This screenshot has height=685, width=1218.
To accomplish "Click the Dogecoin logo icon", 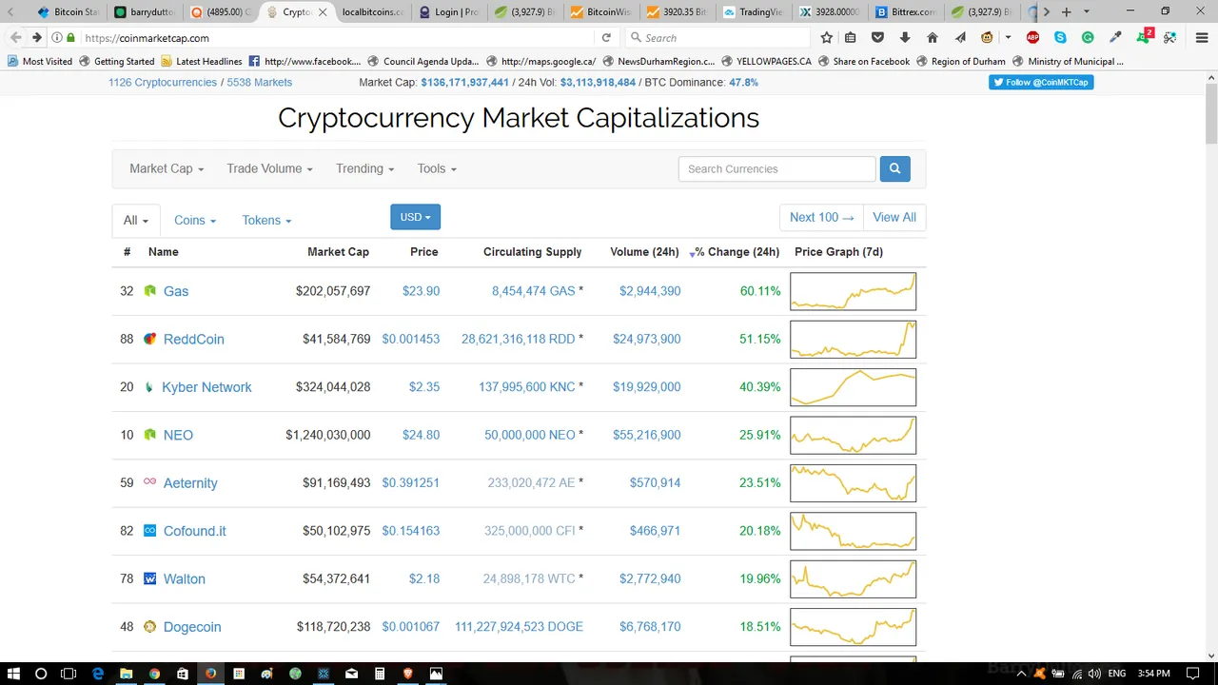I will point(149,627).
